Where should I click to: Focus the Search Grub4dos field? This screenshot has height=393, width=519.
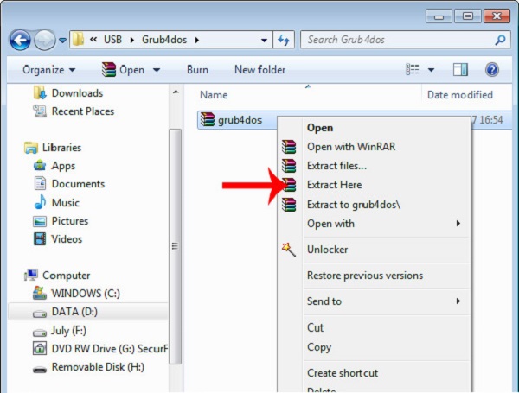point(405,40)
